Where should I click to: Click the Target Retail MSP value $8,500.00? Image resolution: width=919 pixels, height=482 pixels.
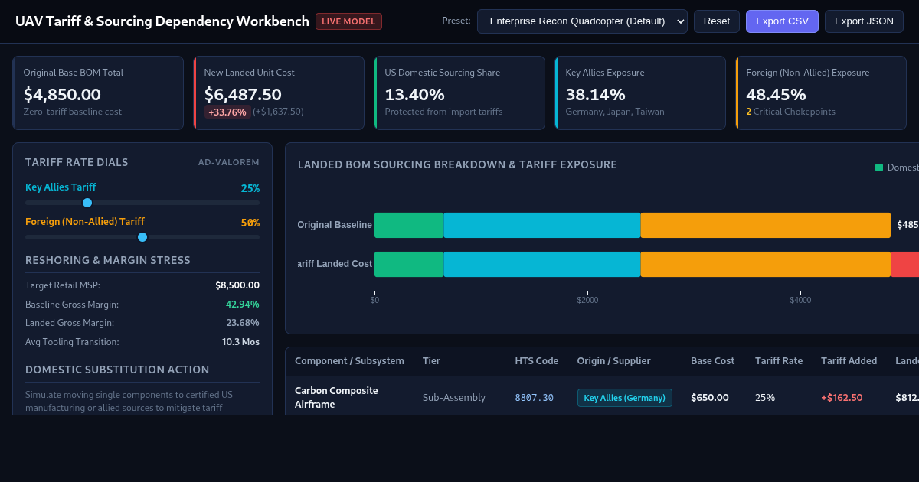click(x=237, y=285)
